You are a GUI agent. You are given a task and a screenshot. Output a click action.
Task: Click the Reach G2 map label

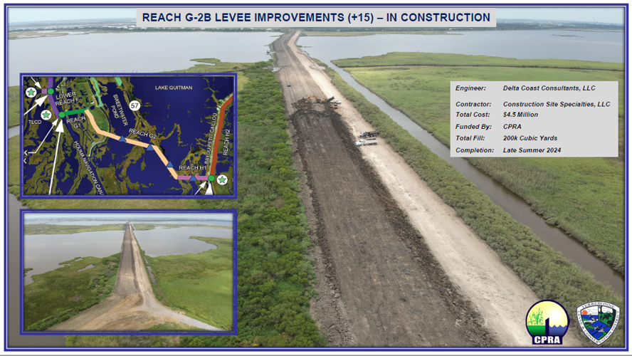[x=142, y=134]
